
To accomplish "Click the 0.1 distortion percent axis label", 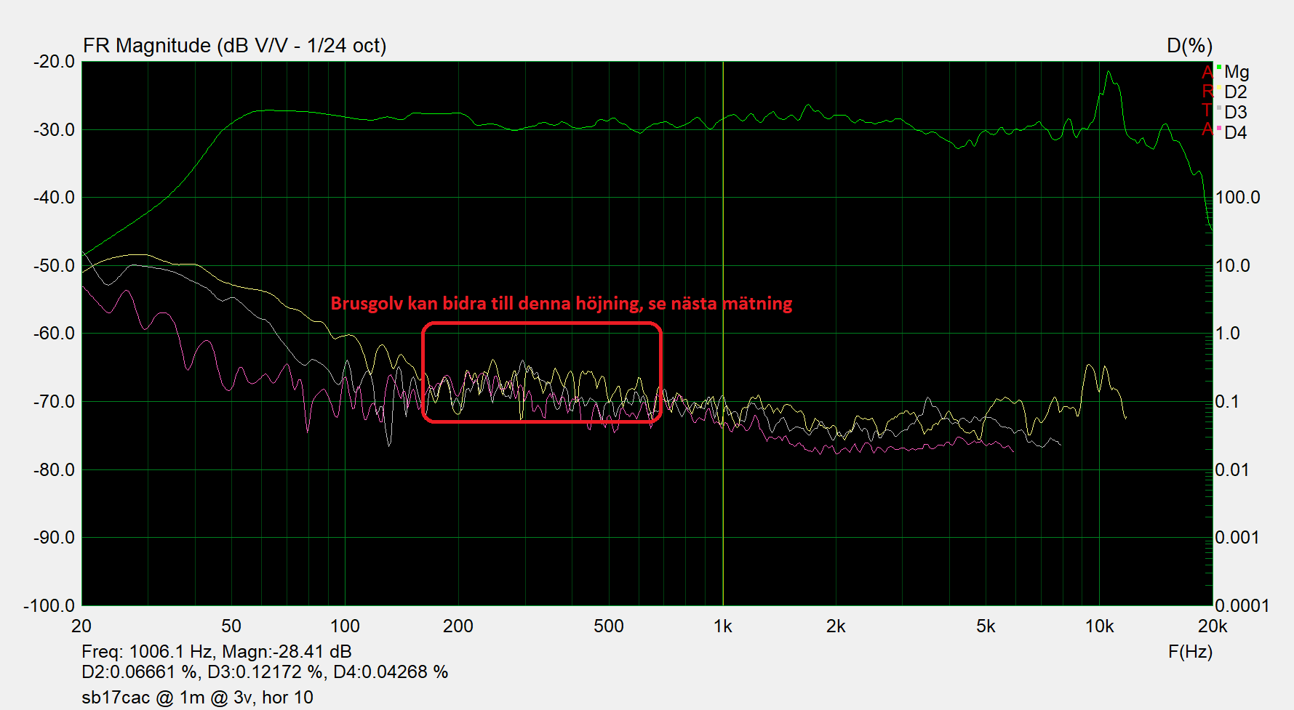I will tap(1228, 402).
